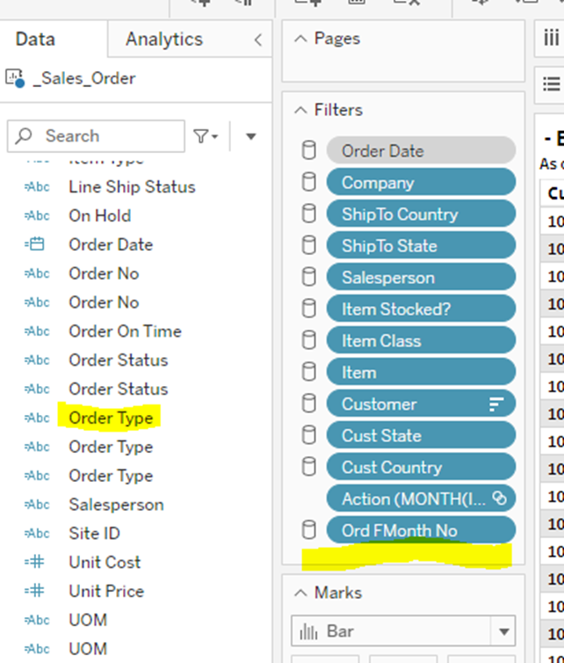
Task: Collapse the side pane with the chevron
Action: point(257,40)
